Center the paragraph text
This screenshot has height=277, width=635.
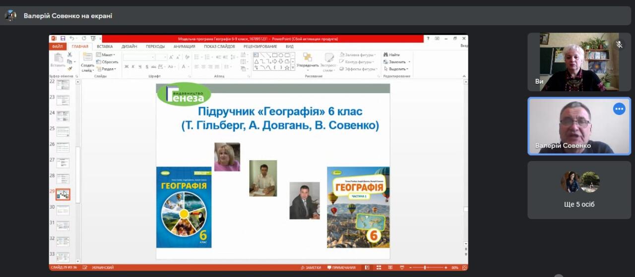click(203, 66)
